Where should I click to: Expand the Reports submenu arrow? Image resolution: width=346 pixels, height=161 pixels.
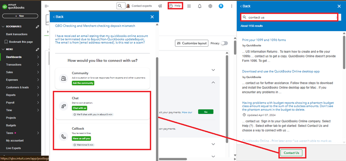(x=38, y=95)
